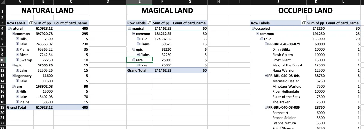This screenshot has height=129, width=364.
Task: Expand Lake row with sum 25000
Action: pyautogui.click(x=138, y=65)
